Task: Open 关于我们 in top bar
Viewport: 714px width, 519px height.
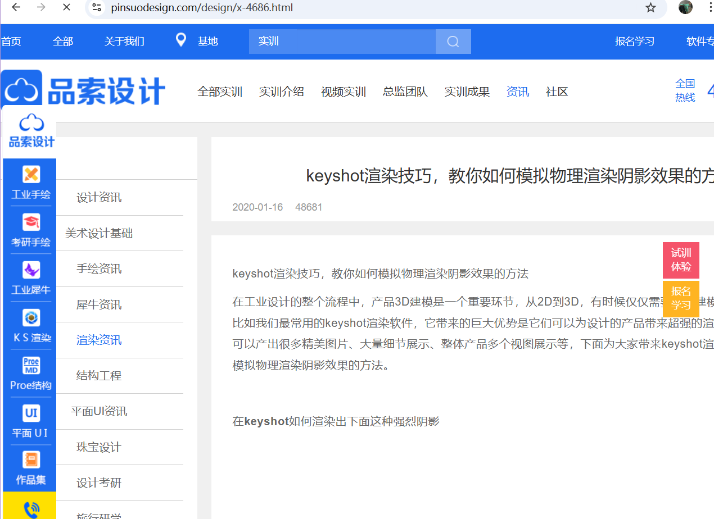Action: pos(124,42)
